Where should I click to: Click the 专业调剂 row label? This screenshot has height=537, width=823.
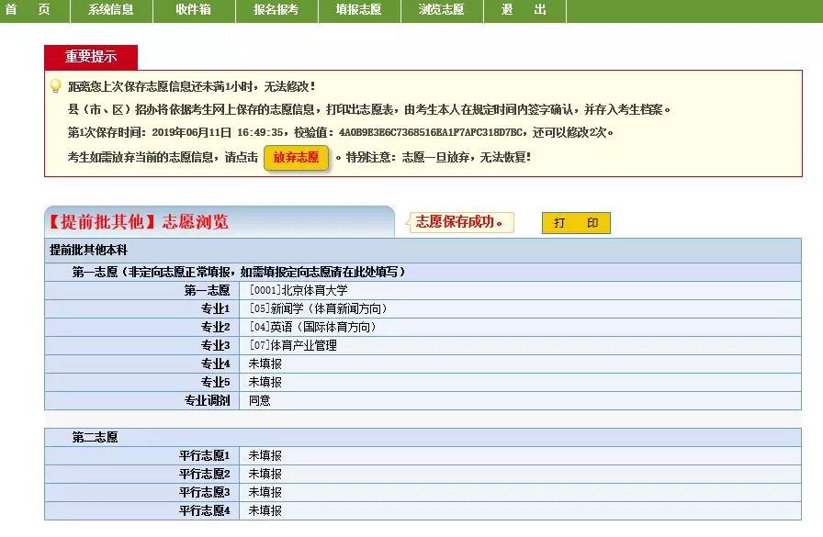208,400
